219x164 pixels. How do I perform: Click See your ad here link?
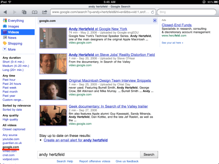click(172, 43)
